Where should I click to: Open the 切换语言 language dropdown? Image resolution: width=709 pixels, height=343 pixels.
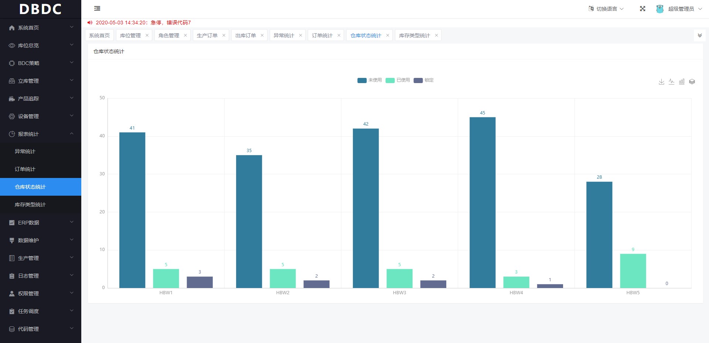point(606,9)
